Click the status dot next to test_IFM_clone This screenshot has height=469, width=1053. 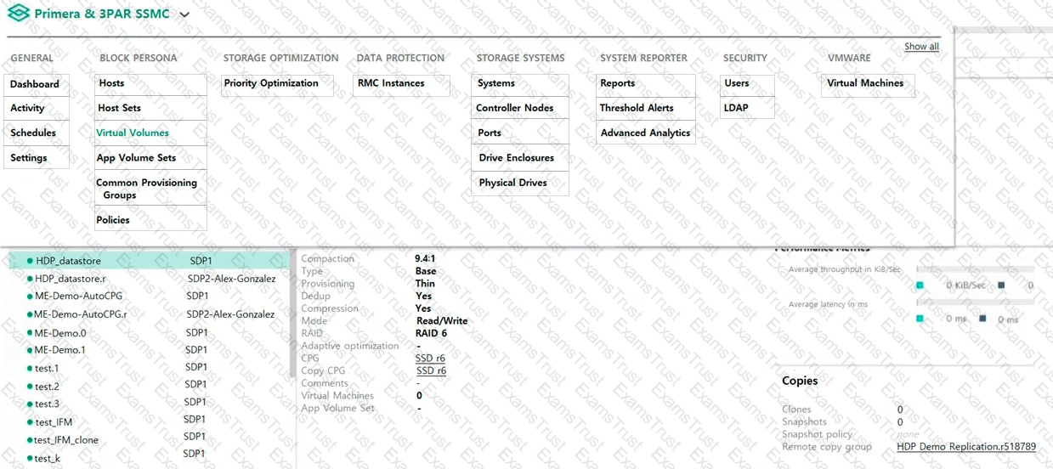click(x=30, y=440)
